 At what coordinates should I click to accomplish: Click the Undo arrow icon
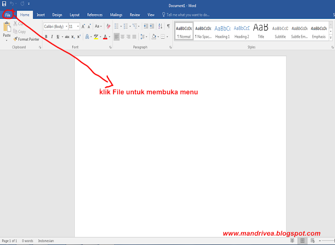[x=12, y=4]
